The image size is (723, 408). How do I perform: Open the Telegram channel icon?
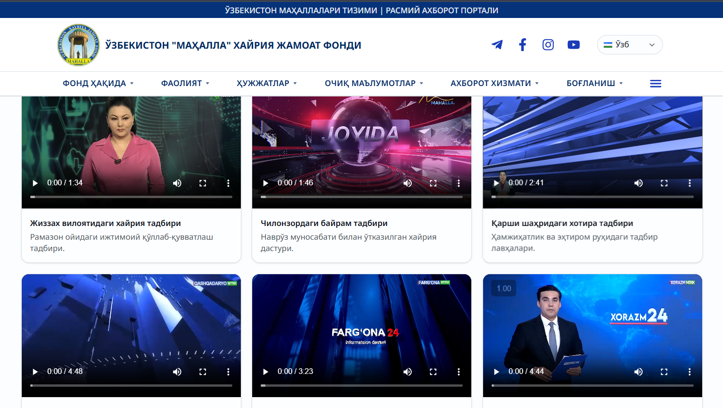point(497,45)
